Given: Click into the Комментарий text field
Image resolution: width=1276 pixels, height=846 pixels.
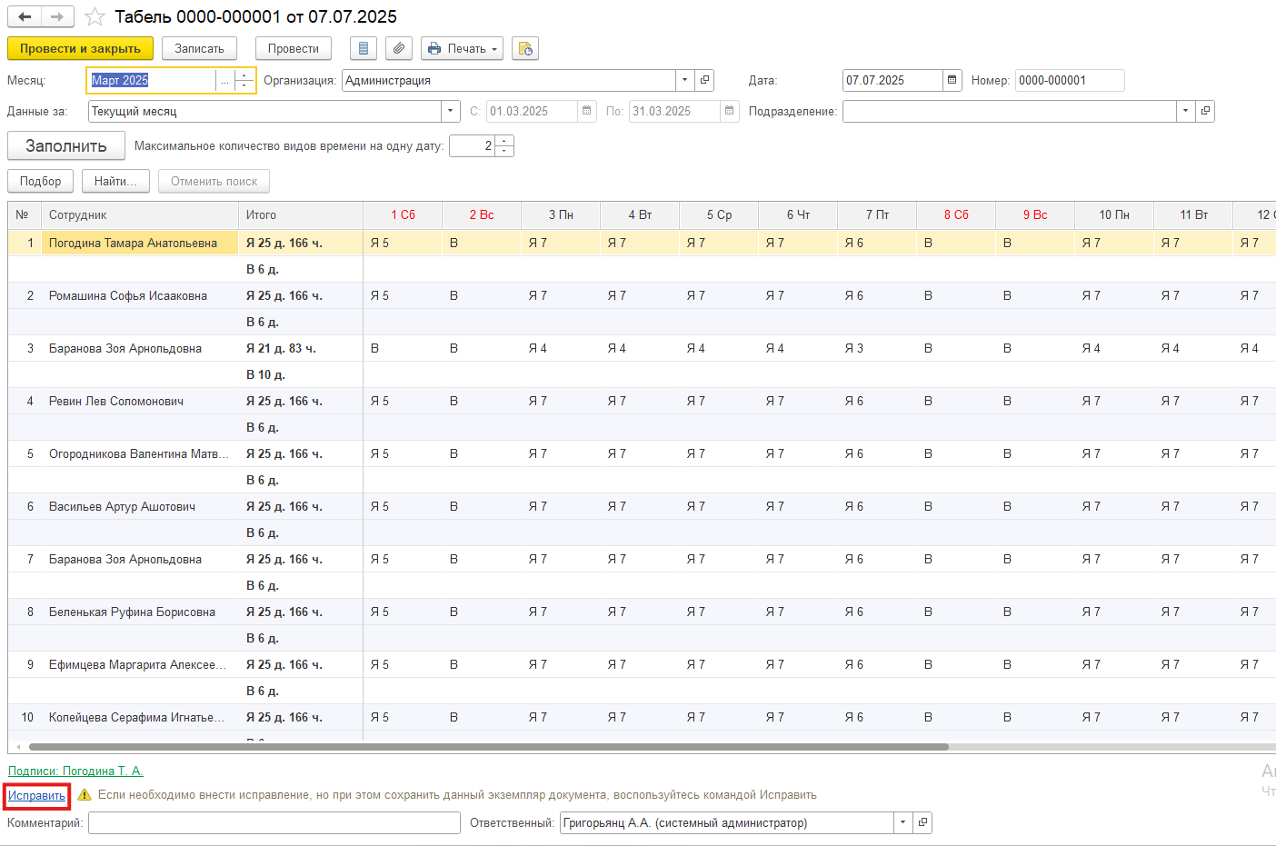Looking at the screenshot, I should point(274,822).
